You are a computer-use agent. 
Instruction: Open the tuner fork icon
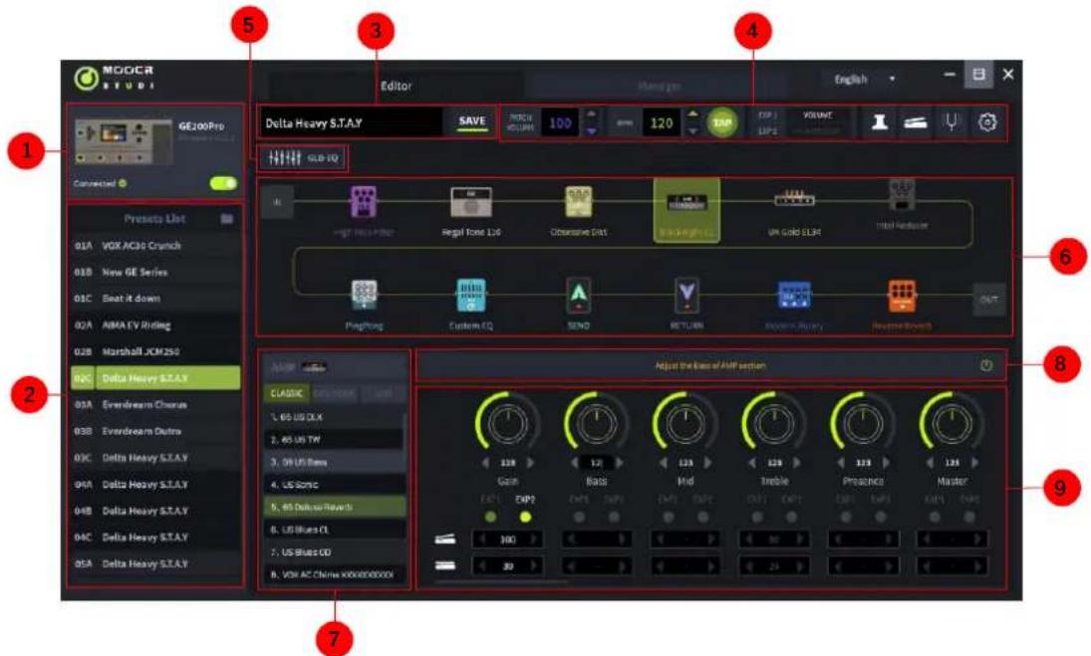click(x=952, y=122)
